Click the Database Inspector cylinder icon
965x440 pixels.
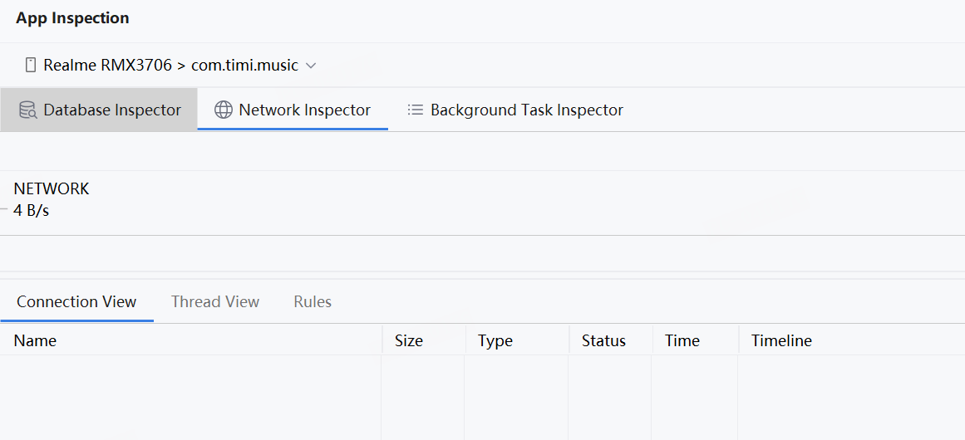click(27, 110)
